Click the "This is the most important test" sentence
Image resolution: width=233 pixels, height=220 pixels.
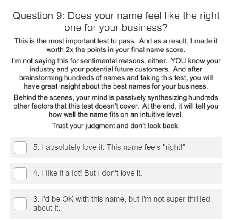point(75,41)
